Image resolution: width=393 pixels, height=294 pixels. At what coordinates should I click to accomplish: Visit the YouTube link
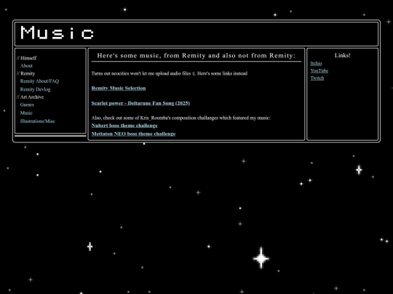click(x=319, y=70)
